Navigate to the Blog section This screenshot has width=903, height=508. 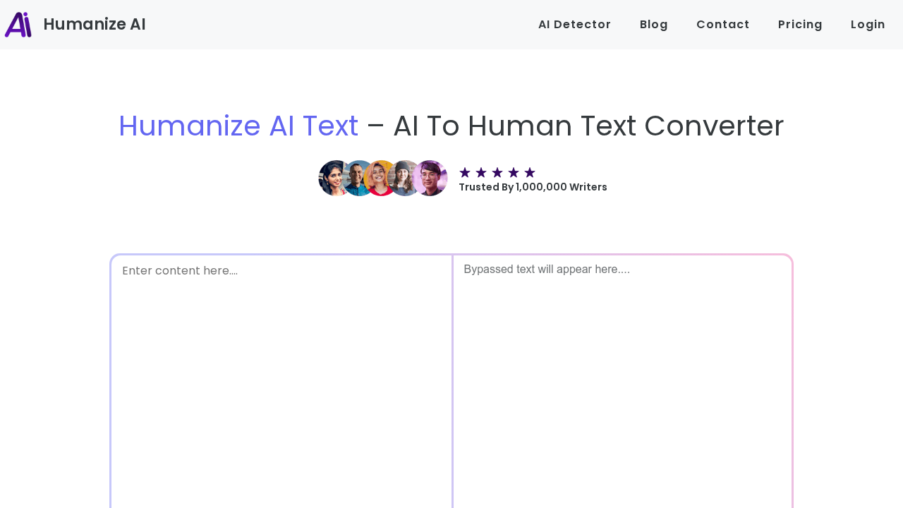pyautogui.click(x=653, y=23)
